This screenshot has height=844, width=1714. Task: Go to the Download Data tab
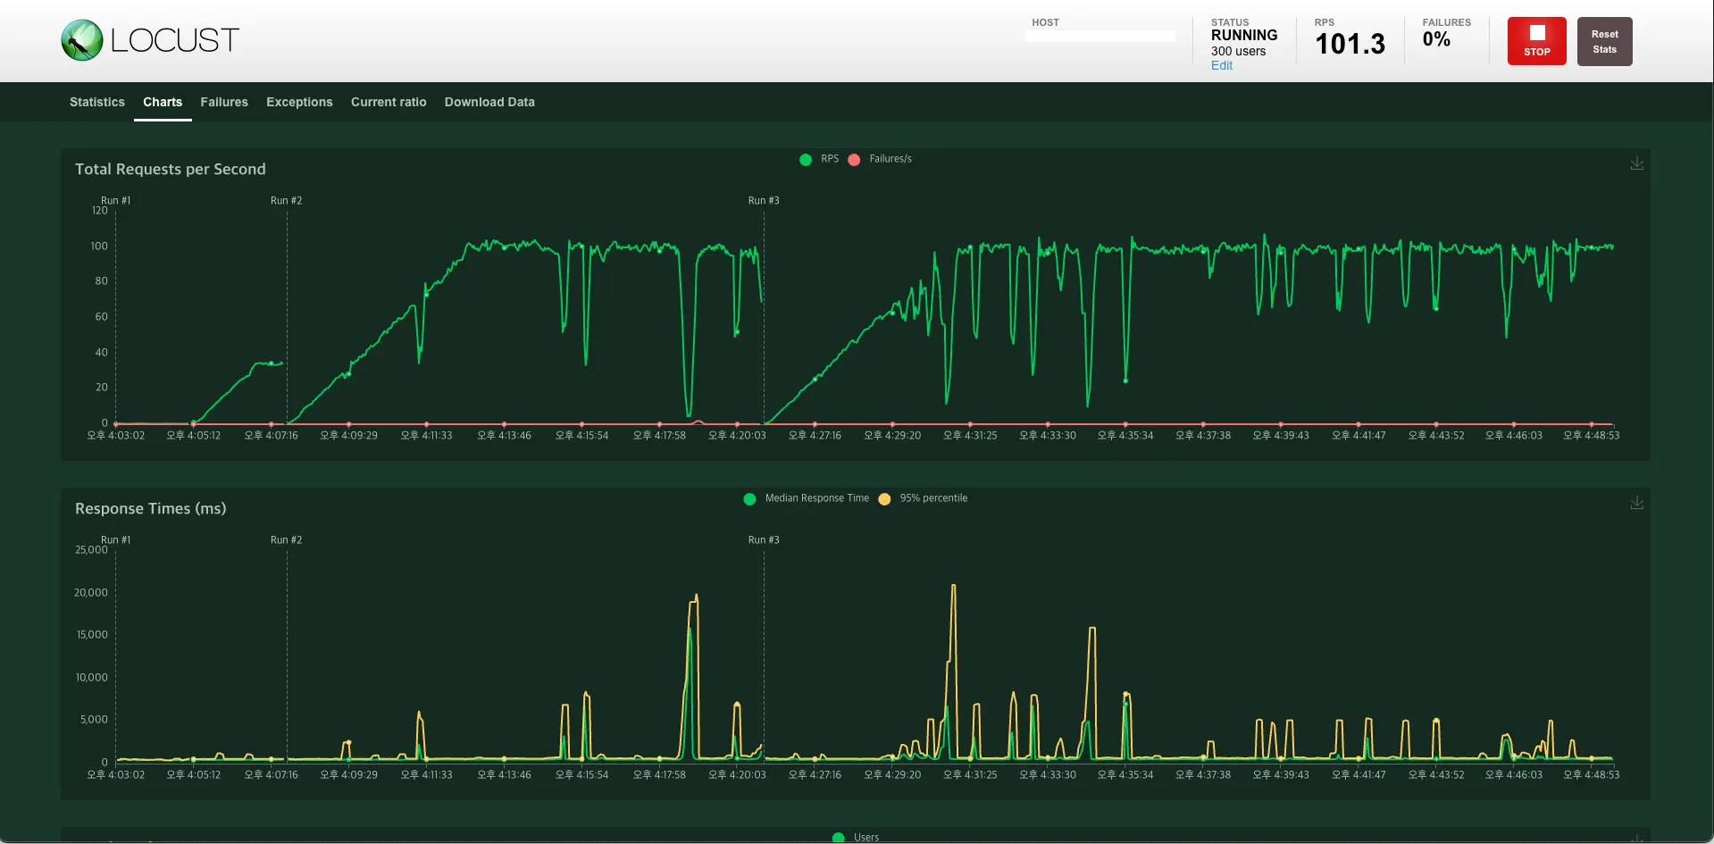[489, 102]
